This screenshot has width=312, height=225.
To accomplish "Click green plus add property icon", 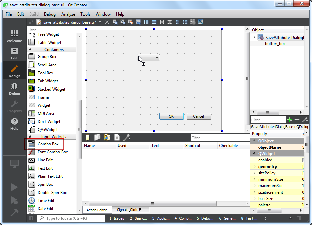I will (289, 120).
